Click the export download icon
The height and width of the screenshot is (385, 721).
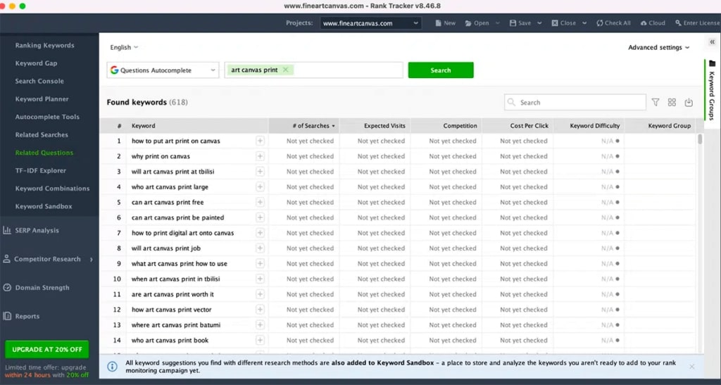(689, 103)
